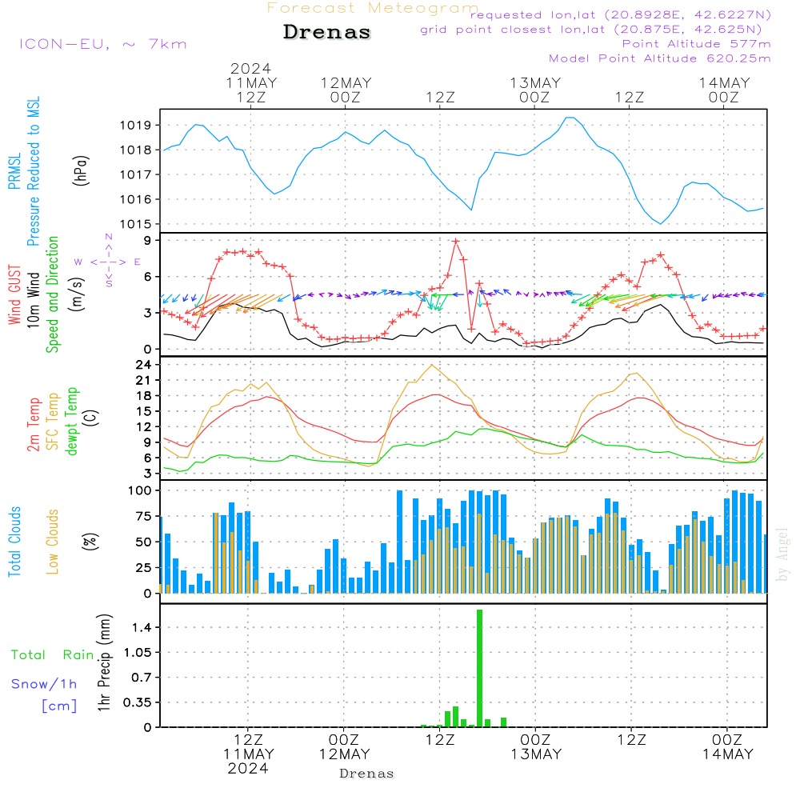Click the '9' wind speed axis value
This screenshot has height=800, width=800.
(148, 240)
